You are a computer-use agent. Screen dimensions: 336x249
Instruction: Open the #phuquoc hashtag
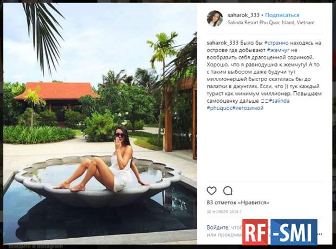click(x=219, y=108)
